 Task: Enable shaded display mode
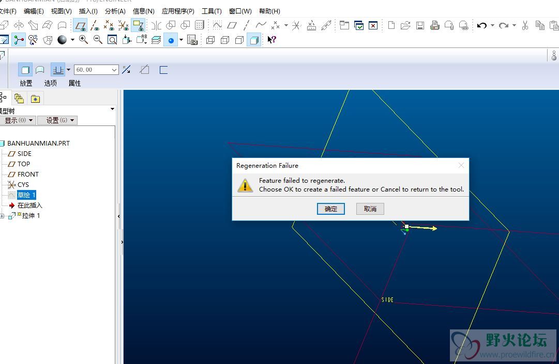point(254,40)
